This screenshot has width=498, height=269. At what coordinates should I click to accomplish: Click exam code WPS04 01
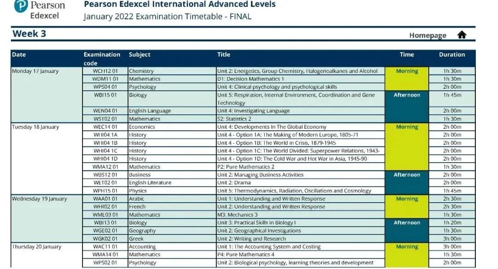105,87
